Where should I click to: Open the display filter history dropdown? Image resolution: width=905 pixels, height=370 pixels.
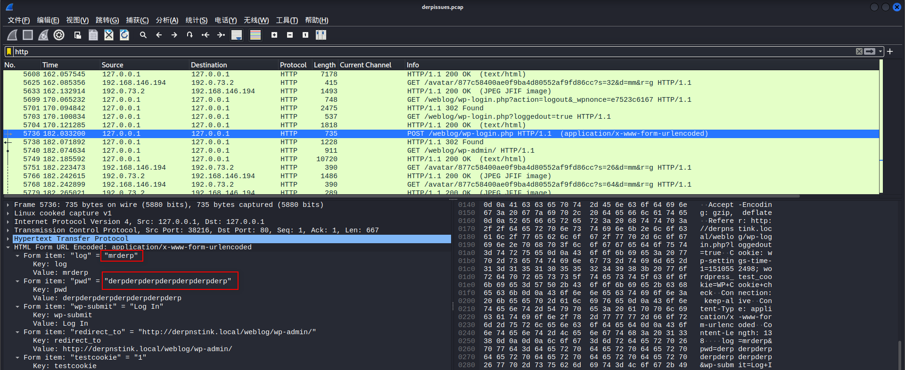point(880,51)
